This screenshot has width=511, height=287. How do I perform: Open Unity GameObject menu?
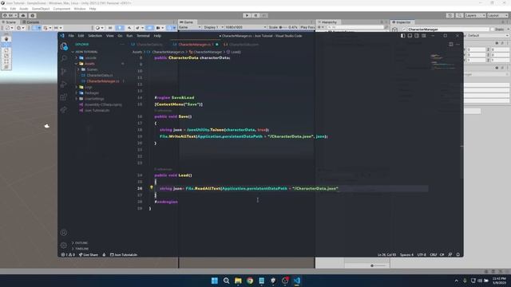point(41,9)
